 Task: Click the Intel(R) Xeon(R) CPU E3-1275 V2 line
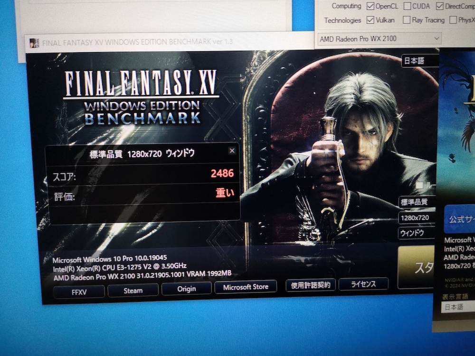[120, 267]
